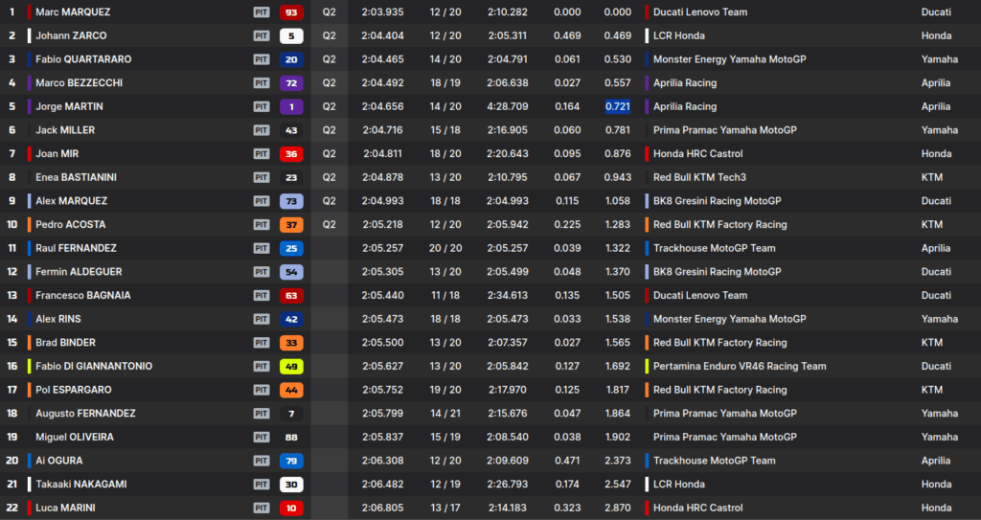
Task: Select rider name Alex MARQUEZ
Action: (x=71, y=201)
